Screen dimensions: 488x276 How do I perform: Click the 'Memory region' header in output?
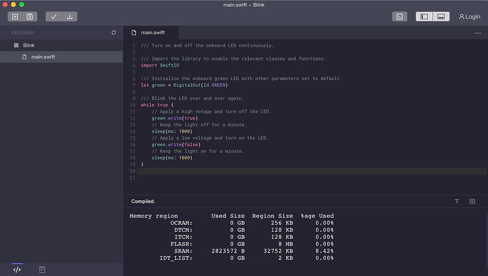(153, 216)
